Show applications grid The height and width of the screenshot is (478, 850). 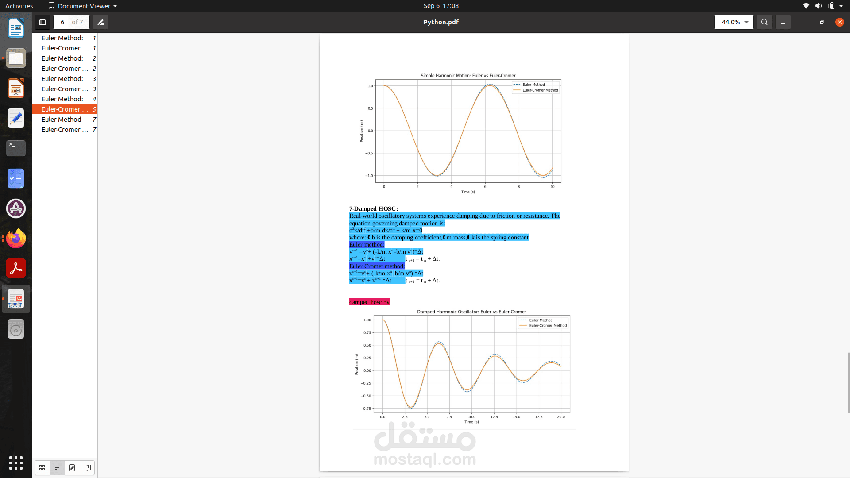tap(16, 463)
